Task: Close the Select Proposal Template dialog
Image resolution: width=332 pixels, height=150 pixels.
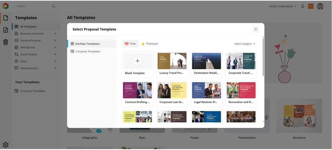Action: [255, 29]
